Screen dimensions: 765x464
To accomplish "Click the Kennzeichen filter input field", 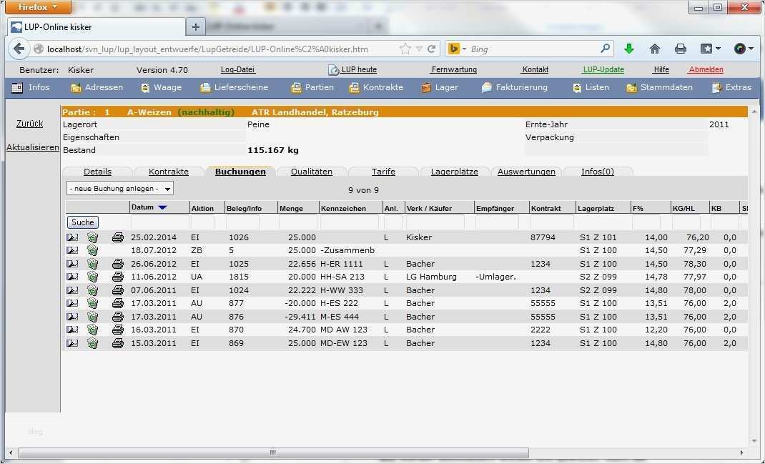I will coord(350,222).
